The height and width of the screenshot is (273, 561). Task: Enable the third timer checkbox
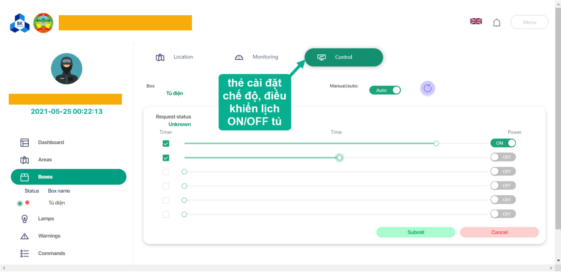pyautogui.click(x=166, y=172)
